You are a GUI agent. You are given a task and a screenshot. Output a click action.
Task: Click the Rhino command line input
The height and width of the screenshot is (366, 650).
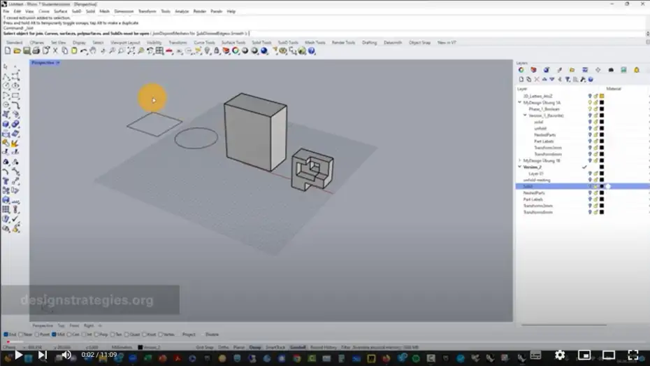[324, 33]
